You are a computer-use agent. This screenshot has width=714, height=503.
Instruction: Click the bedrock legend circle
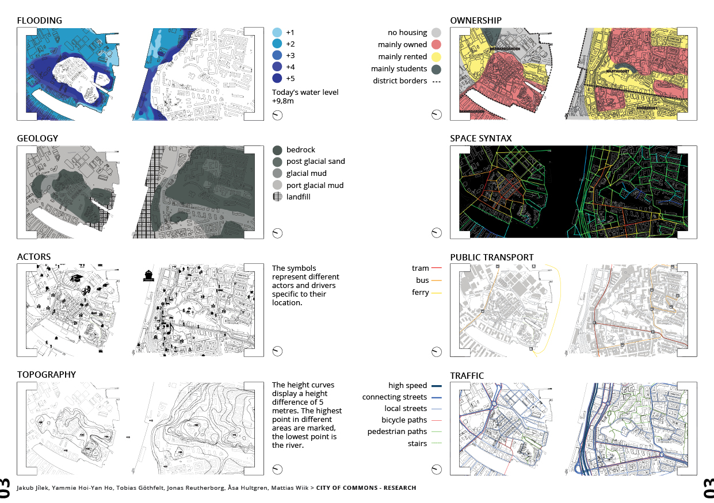click(277, 150)
